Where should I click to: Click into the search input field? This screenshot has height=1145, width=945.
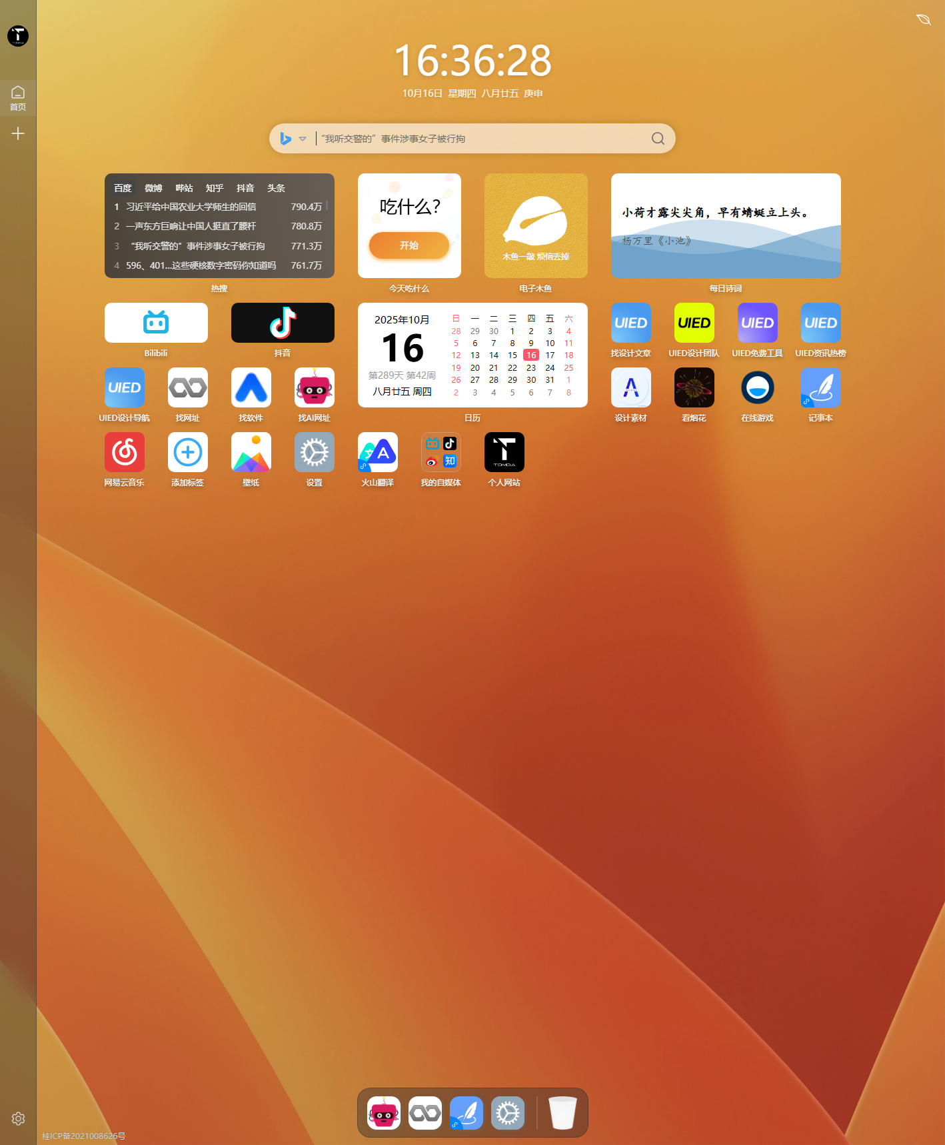[x=480, y=139]
